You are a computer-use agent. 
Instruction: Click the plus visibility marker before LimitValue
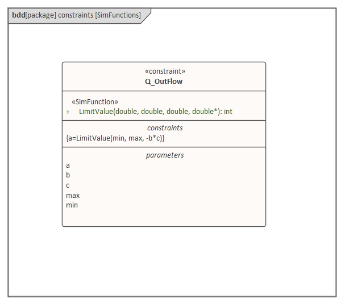click(x=68, y=112)
